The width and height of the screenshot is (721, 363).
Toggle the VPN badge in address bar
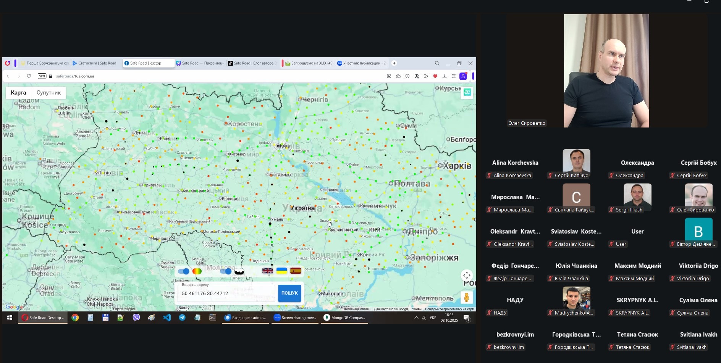42,76
